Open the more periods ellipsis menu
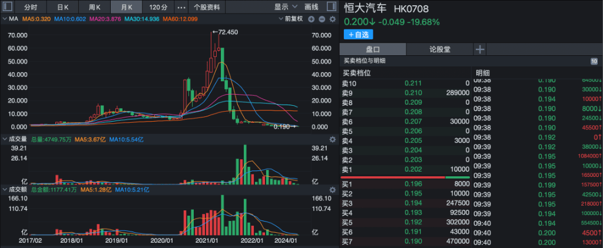This screenshot has height=248, width=603. pos(181,7)
